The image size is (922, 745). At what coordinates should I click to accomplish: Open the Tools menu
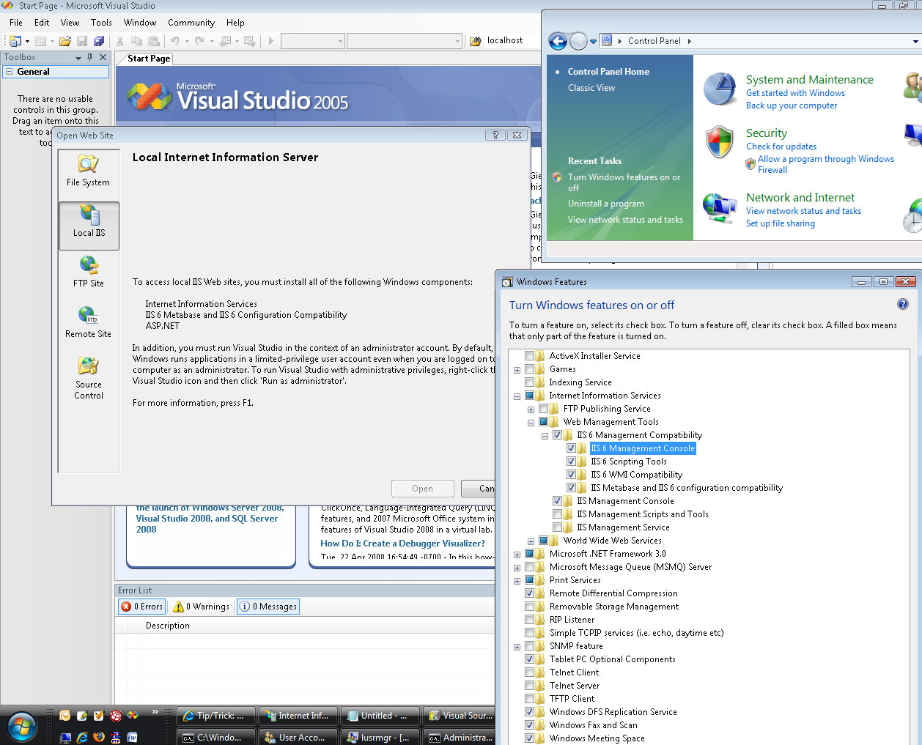101,23
